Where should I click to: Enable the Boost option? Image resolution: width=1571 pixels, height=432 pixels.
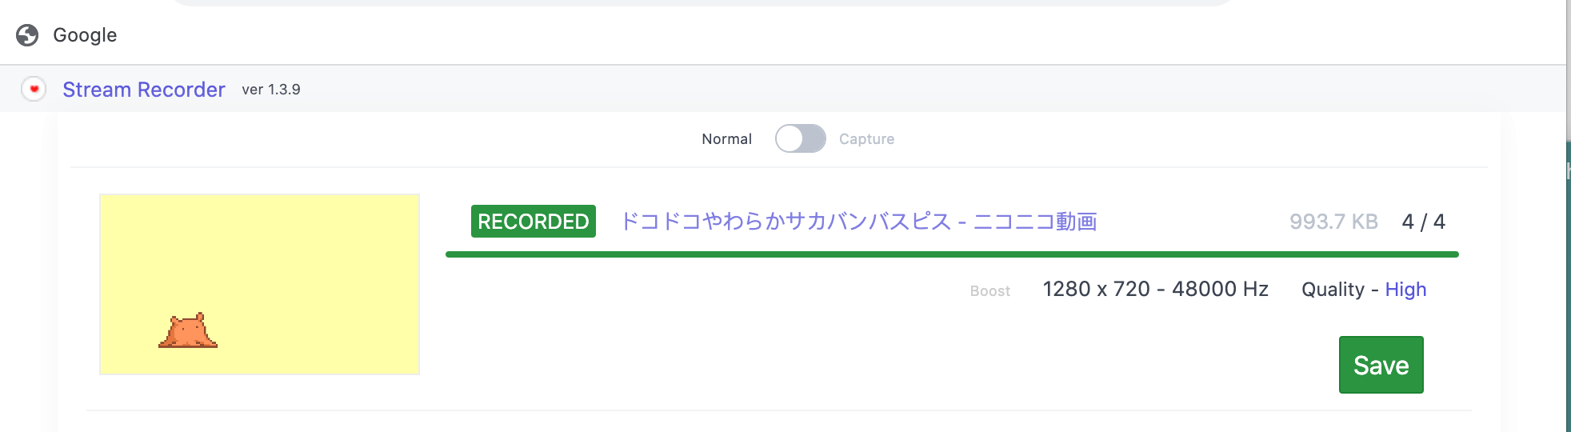(989, 291)
